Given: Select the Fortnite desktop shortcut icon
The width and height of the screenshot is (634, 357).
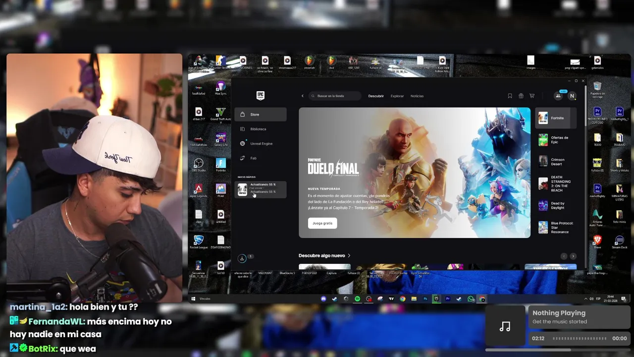Looking at the screenshot, I should coord(220,165).
